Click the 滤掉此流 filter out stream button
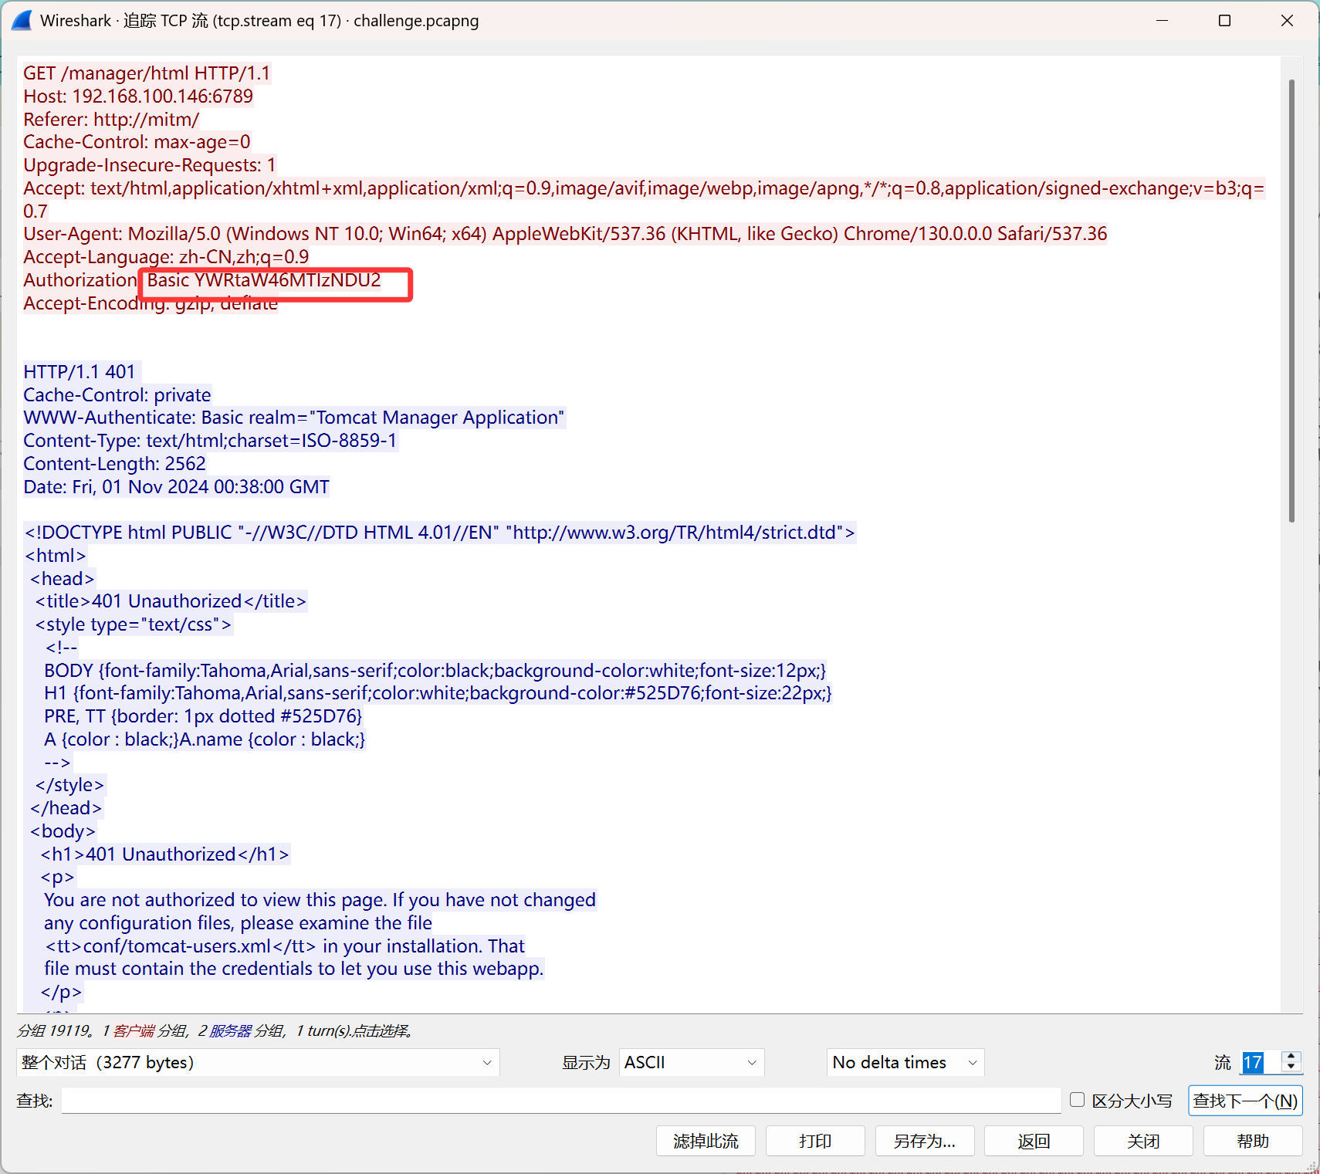Image resolution: width=1320 pixels, height=1174 pixels. [706, 1141]
